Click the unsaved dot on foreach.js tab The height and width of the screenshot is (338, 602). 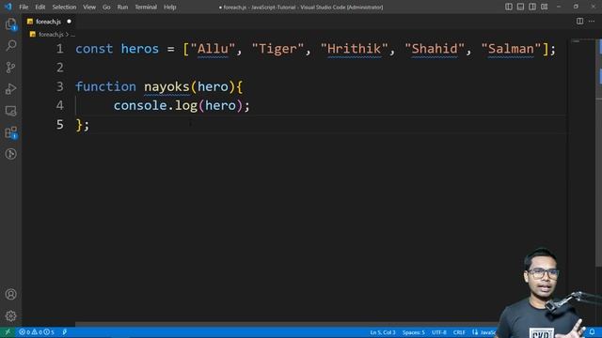pyautogui.click(x=69, y=22)
